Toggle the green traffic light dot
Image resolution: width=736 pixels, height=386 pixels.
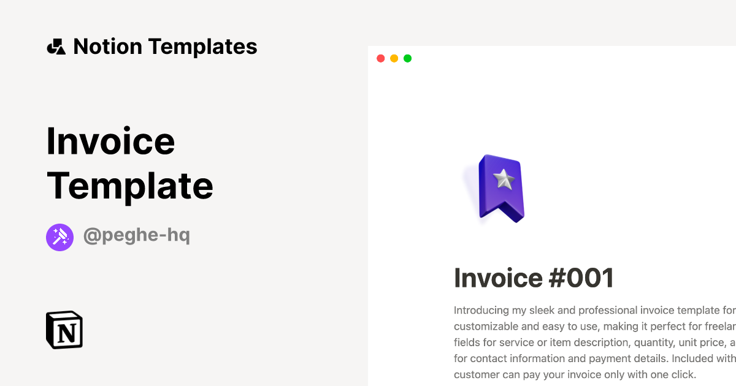click(x=407, y=58)
